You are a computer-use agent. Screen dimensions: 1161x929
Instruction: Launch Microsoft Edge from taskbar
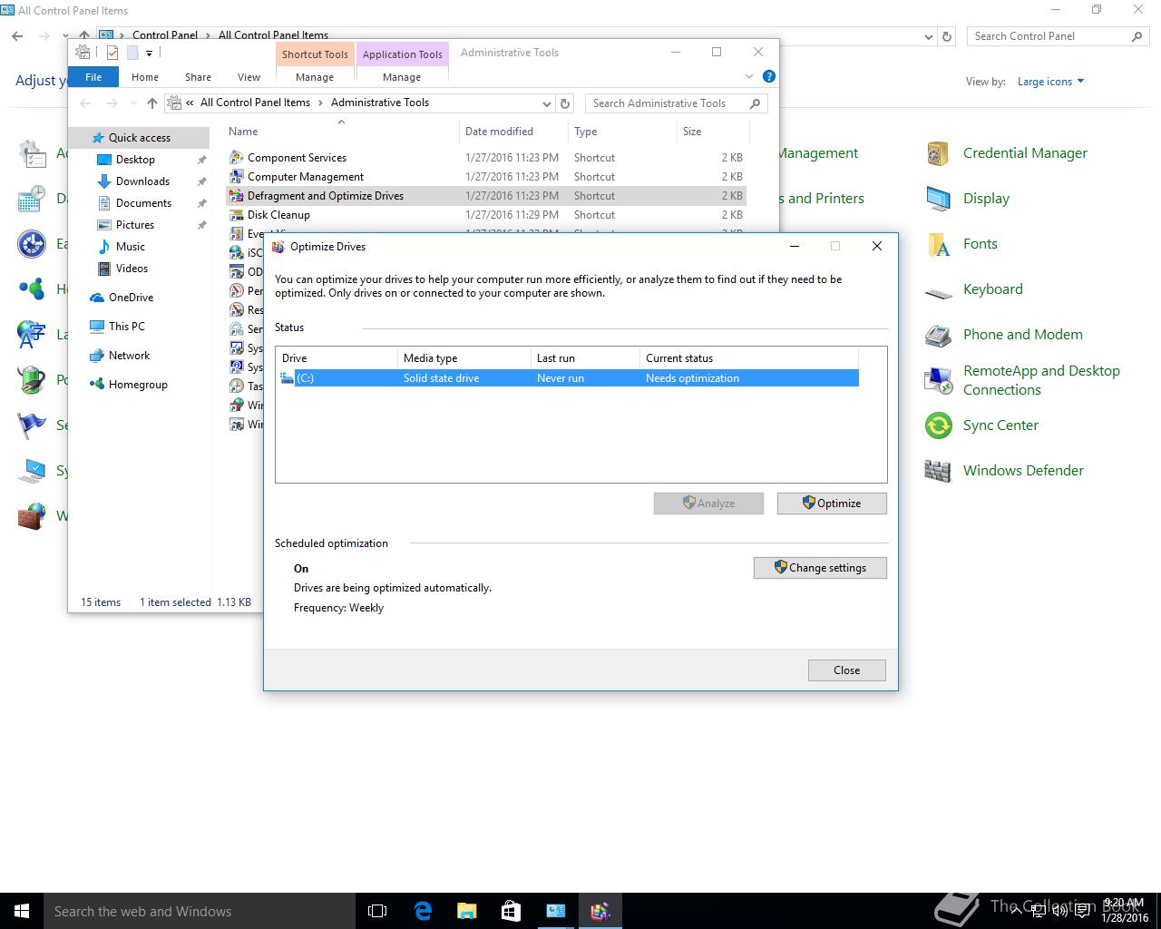(423, 911)
